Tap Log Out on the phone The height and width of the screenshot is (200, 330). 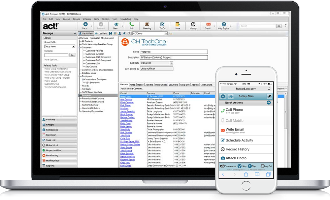coord(266,166)
